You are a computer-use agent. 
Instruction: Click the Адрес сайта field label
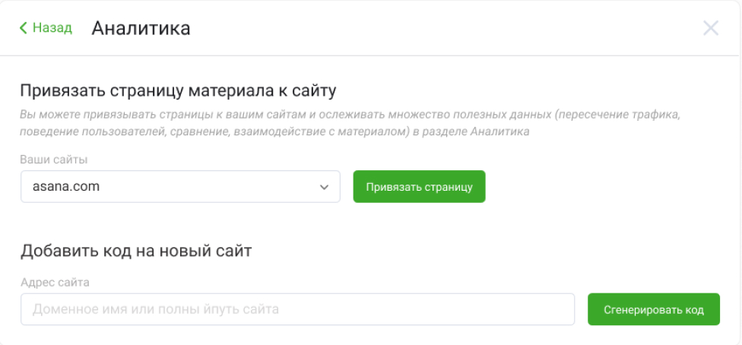[55, 283]
